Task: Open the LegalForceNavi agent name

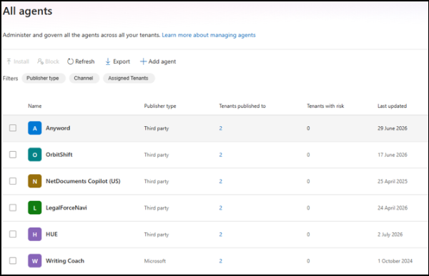Action: [x=66, y=208]
